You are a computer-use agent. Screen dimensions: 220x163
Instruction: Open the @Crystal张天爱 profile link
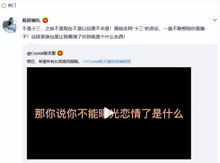point(41,53)
